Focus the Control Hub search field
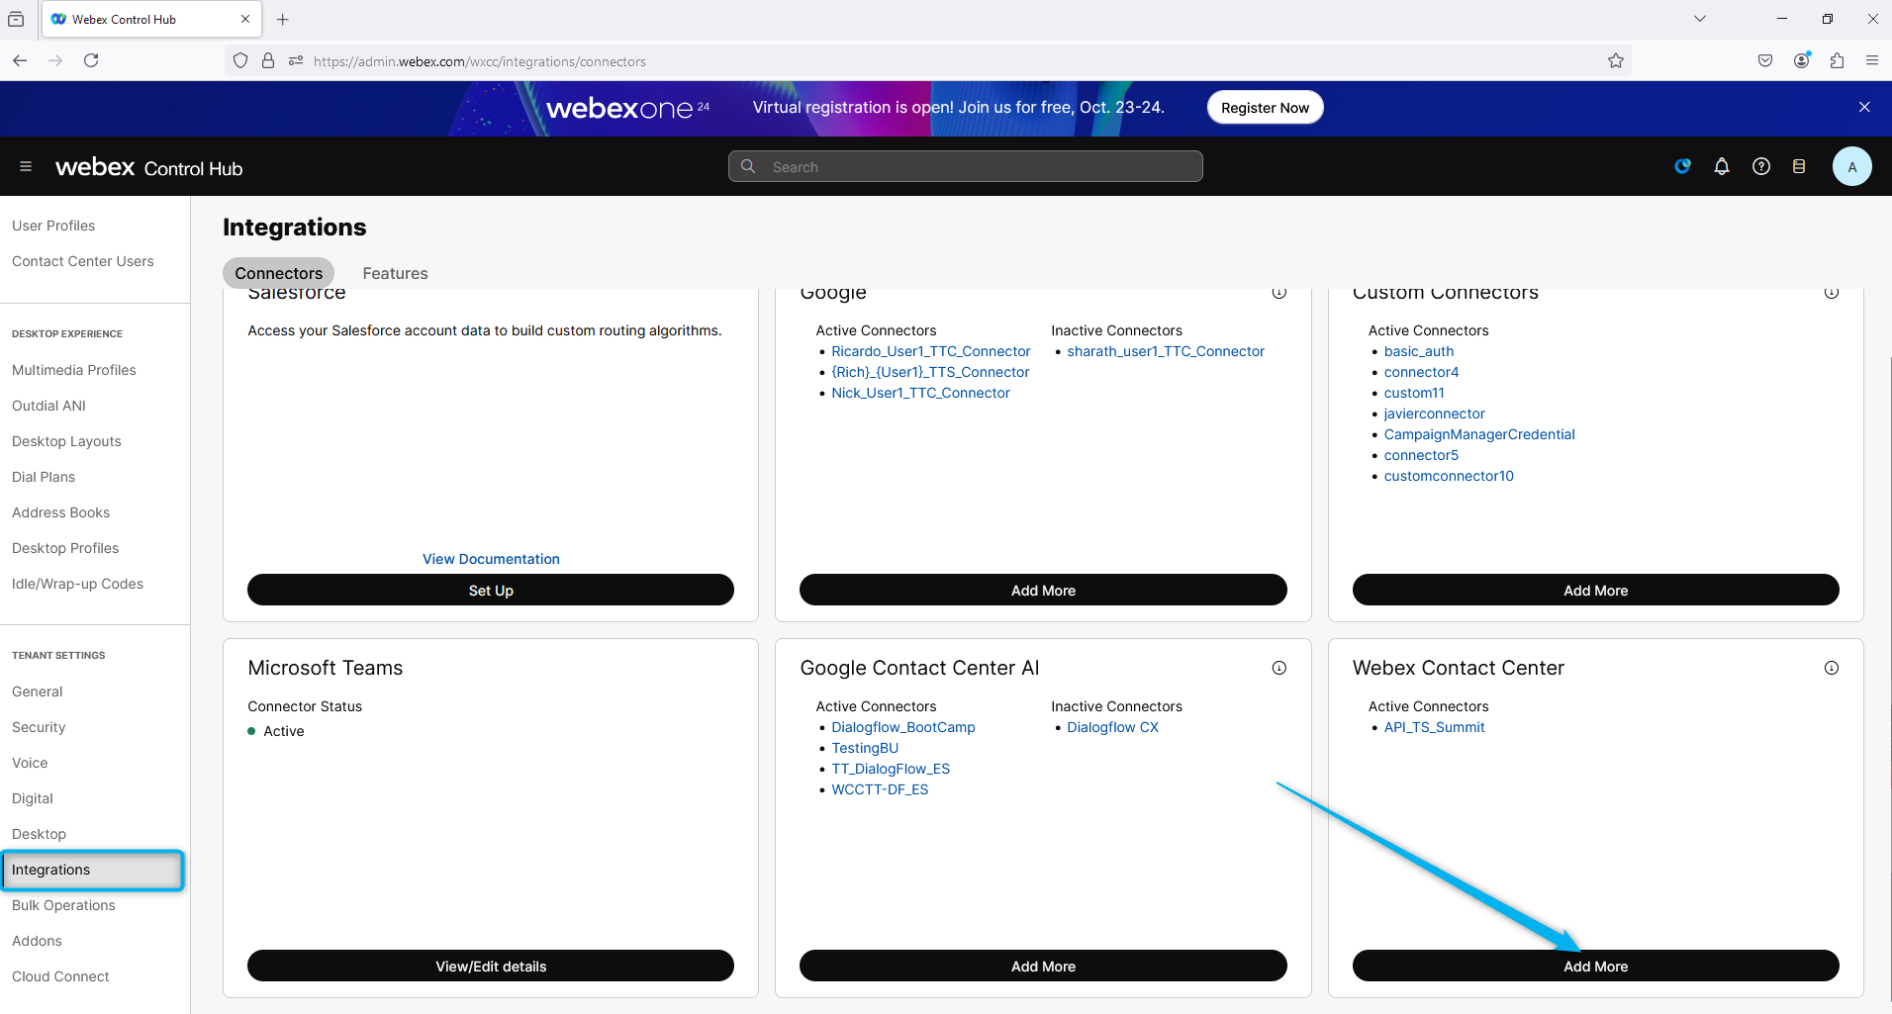The height and width of the screenshot is (1014, 1892). tap(966, 166)
